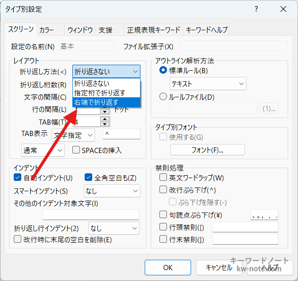The image size is (298, 281).
Task: Enable SPACEの挿入 checkbox
Action: tap(76, 150)
